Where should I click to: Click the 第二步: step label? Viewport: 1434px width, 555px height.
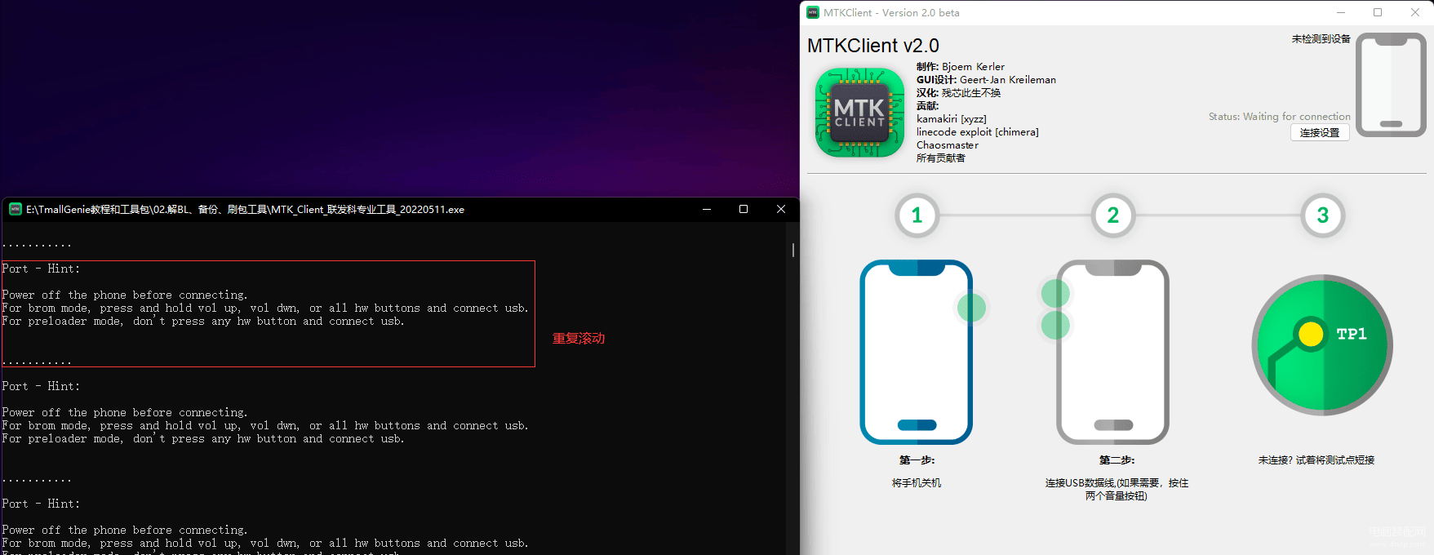[1117, 460]
